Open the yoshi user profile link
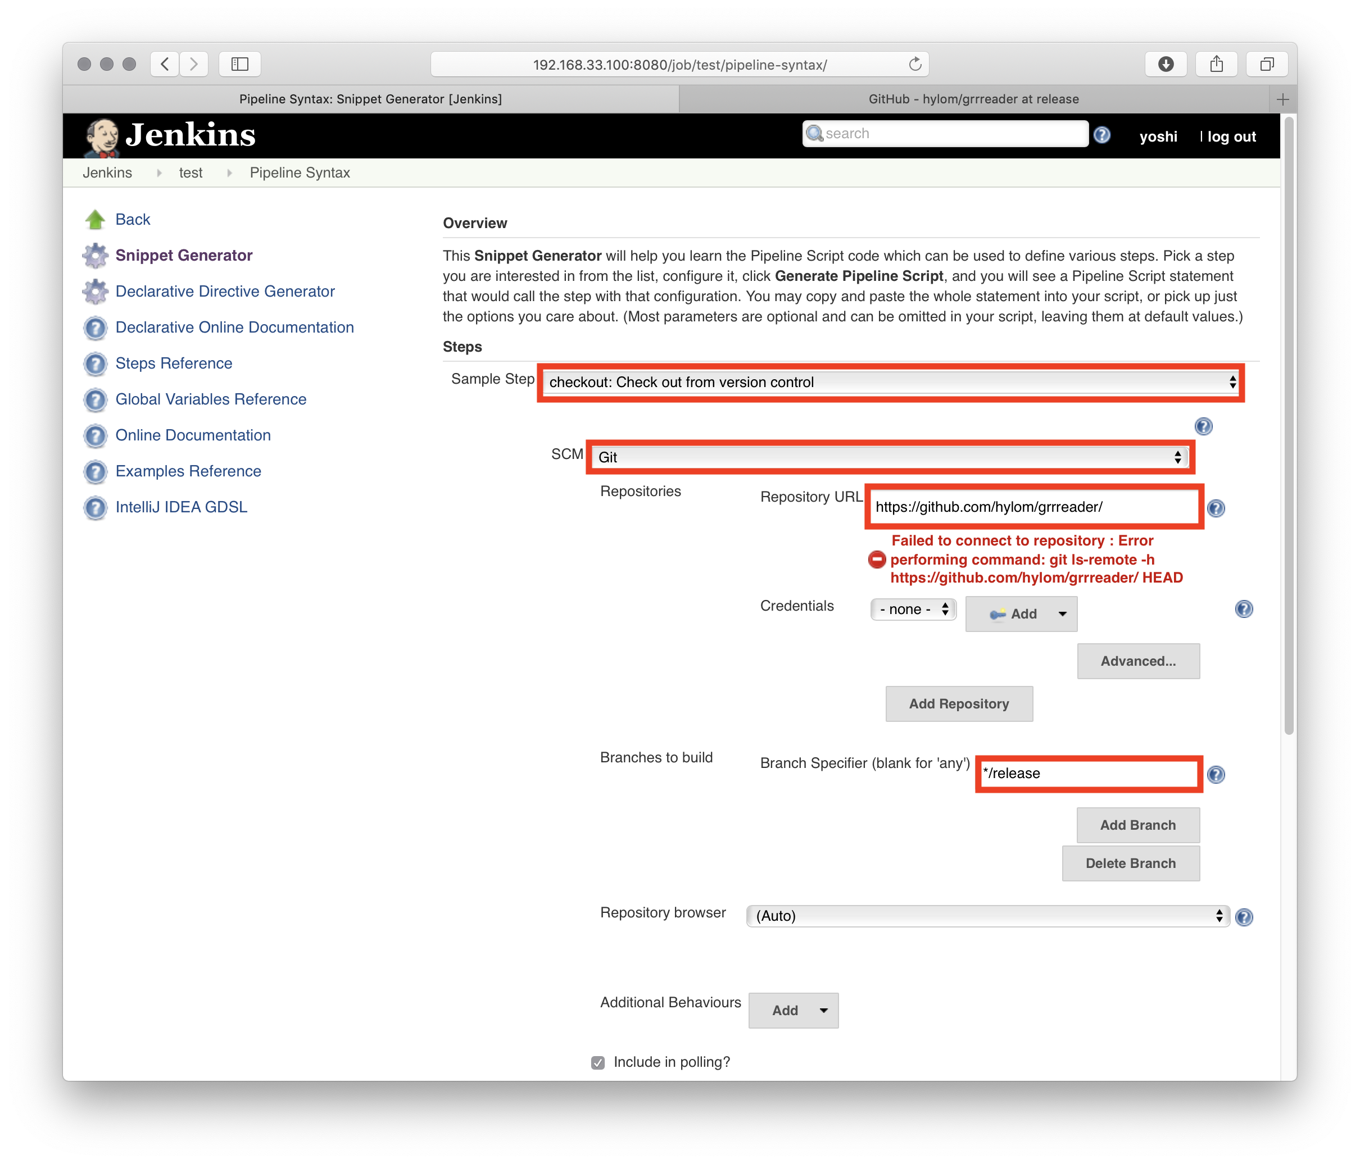The image size is (1360, 1164). pos(1158,137)
